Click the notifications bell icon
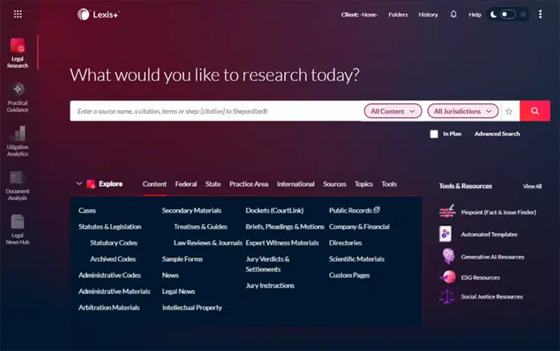Viewport: 560px width, 351px height. point(454,14)
